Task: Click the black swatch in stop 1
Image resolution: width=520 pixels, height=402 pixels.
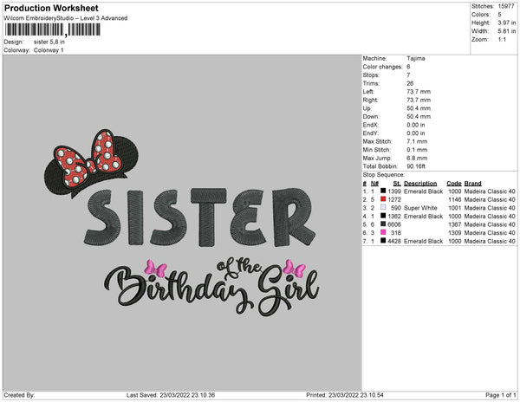Action: (x=383, y=191)
